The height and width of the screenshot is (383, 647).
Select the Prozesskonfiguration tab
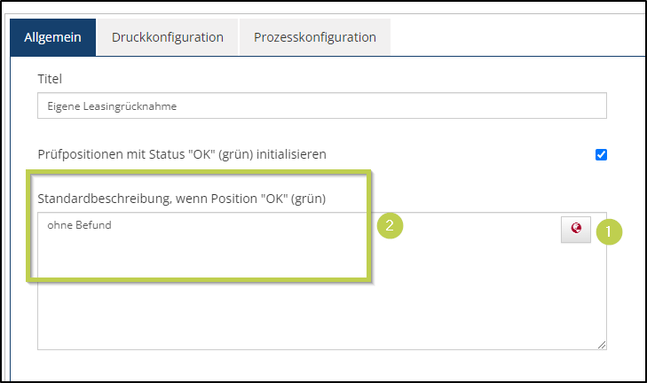point(315,37)
